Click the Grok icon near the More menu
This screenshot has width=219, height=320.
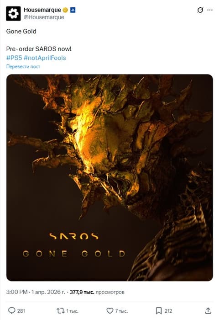pos(200,10)
